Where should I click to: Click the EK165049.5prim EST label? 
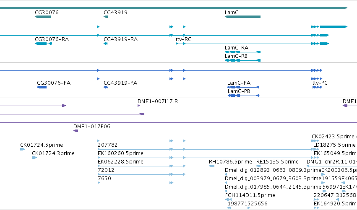tap(335, 153)
